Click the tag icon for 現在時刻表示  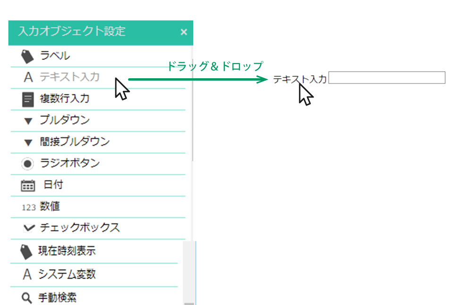pos(26,252)
